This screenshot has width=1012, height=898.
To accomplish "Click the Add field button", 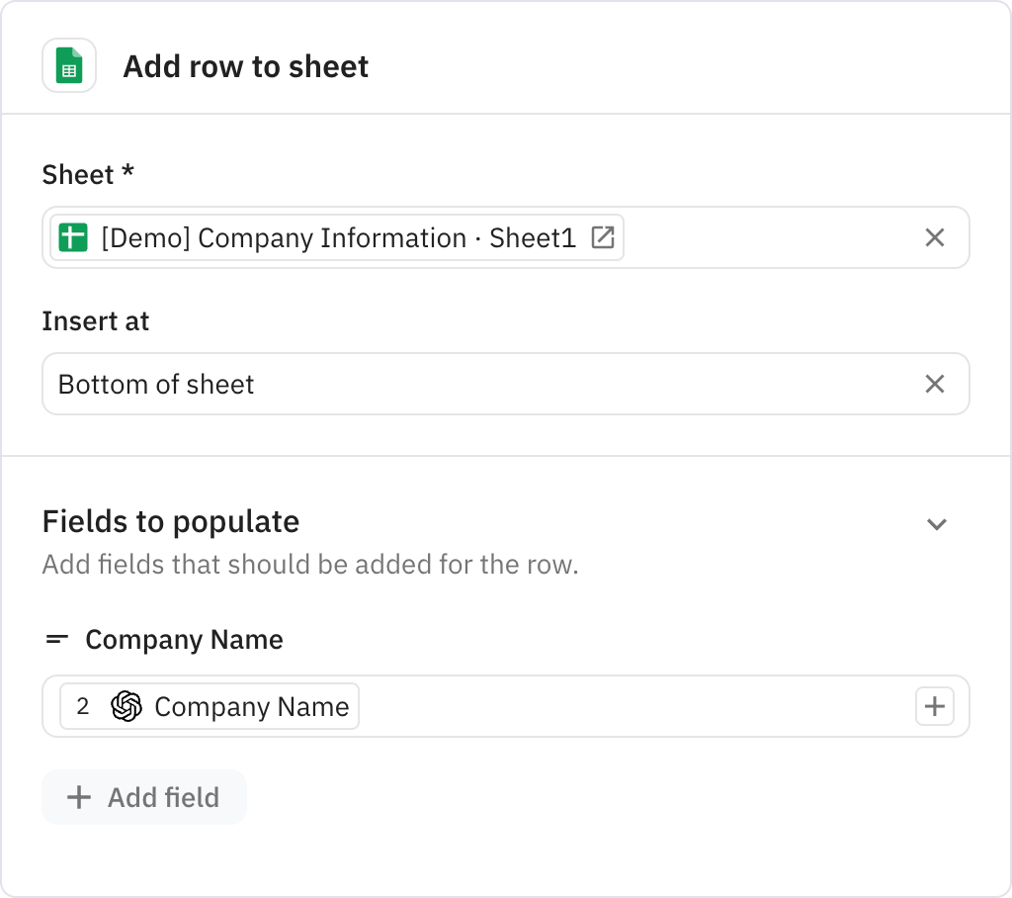I will point(144,797).
